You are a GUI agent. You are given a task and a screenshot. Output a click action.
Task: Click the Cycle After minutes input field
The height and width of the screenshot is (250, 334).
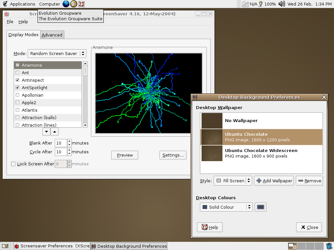point(61,152)
